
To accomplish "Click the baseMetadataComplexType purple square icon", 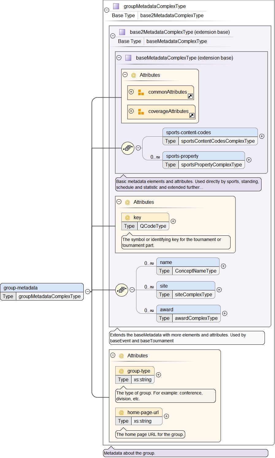I will [x=128, y=58].
